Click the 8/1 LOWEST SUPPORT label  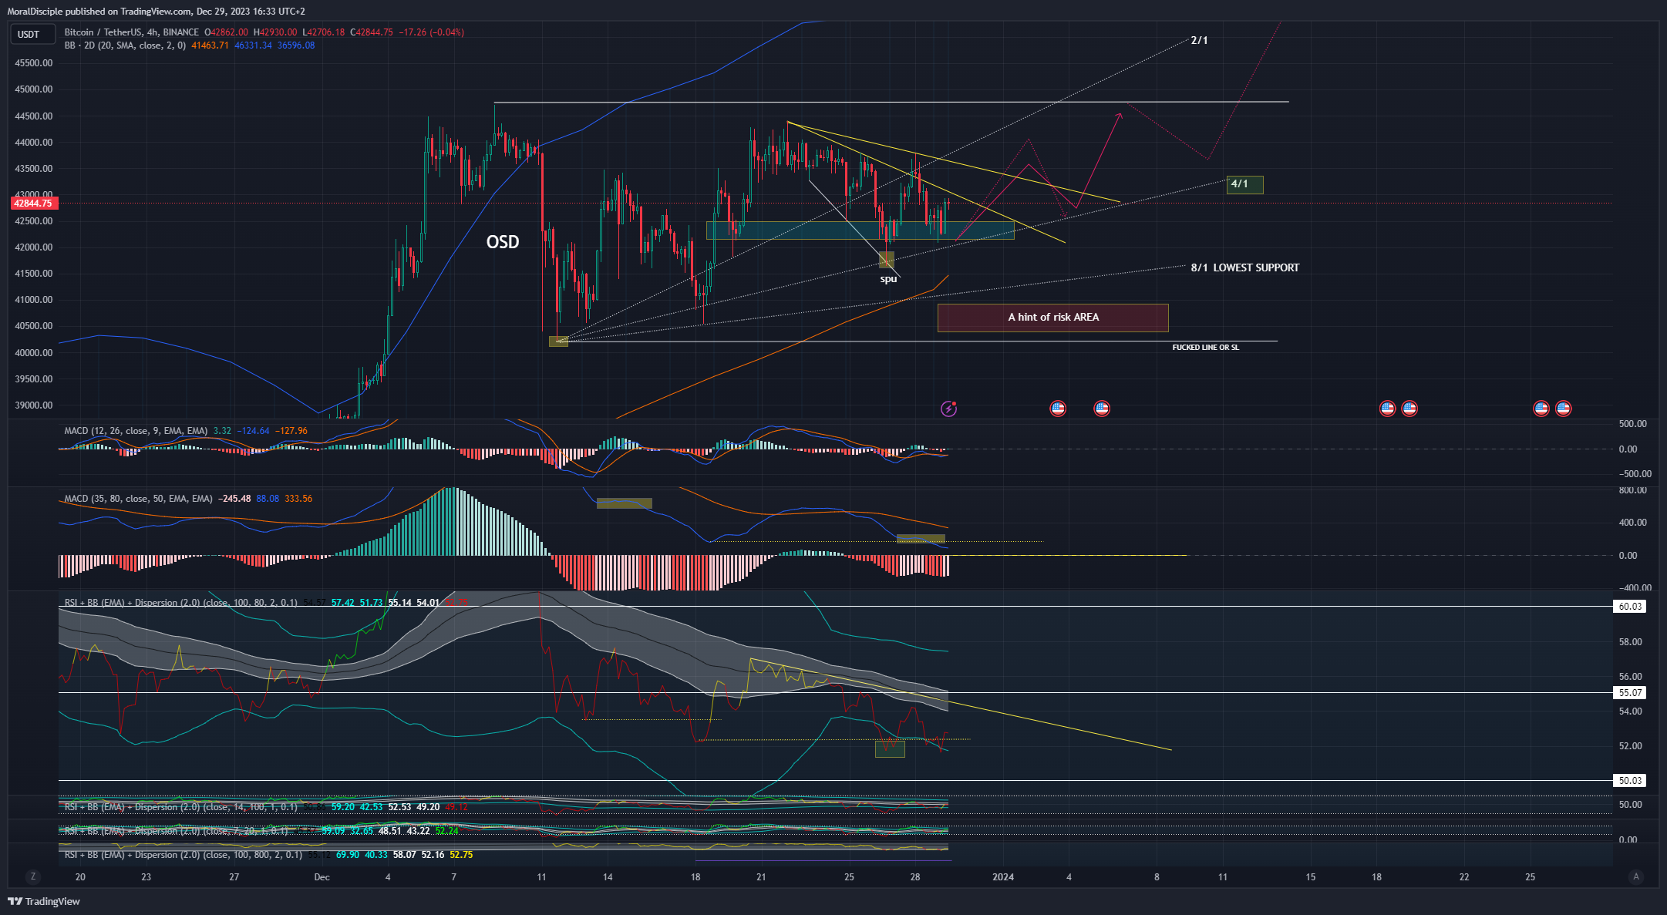pos(1244,267)
